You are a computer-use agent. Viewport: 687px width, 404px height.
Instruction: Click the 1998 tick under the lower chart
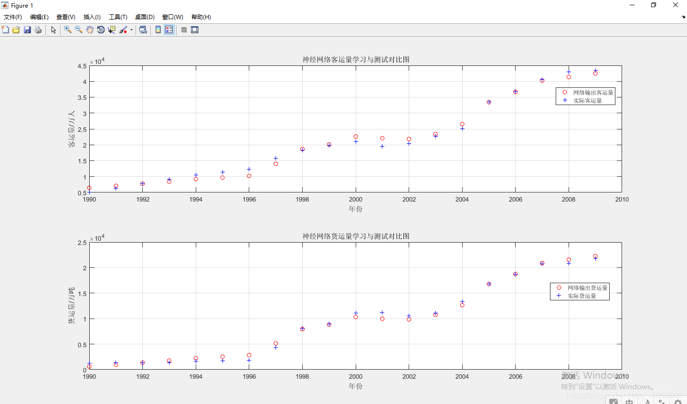coord(302,377)
